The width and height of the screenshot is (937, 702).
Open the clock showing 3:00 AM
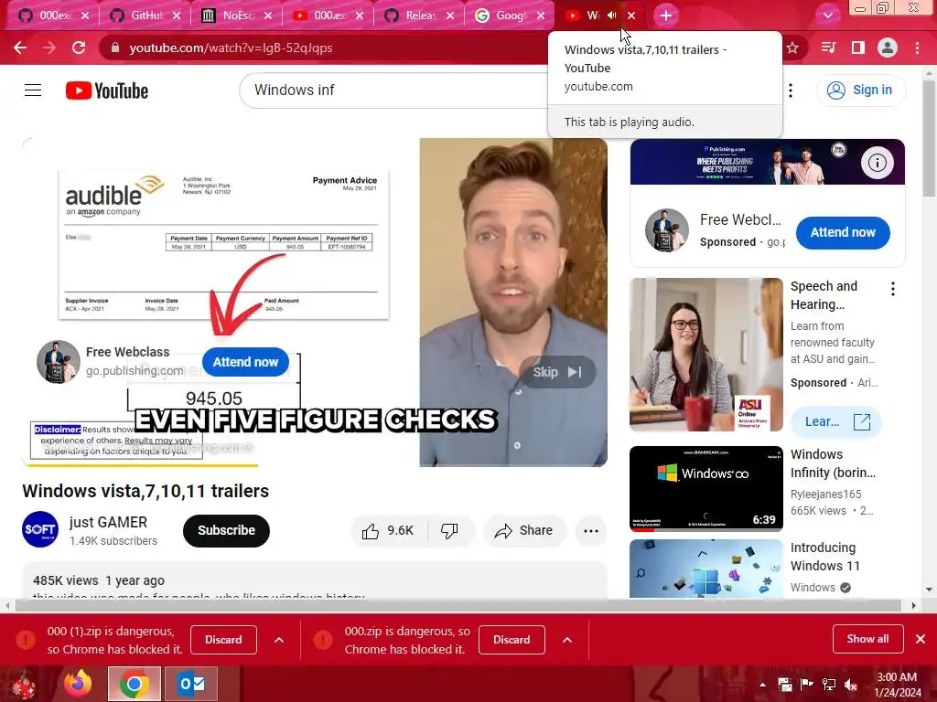(x=898, y=684)
